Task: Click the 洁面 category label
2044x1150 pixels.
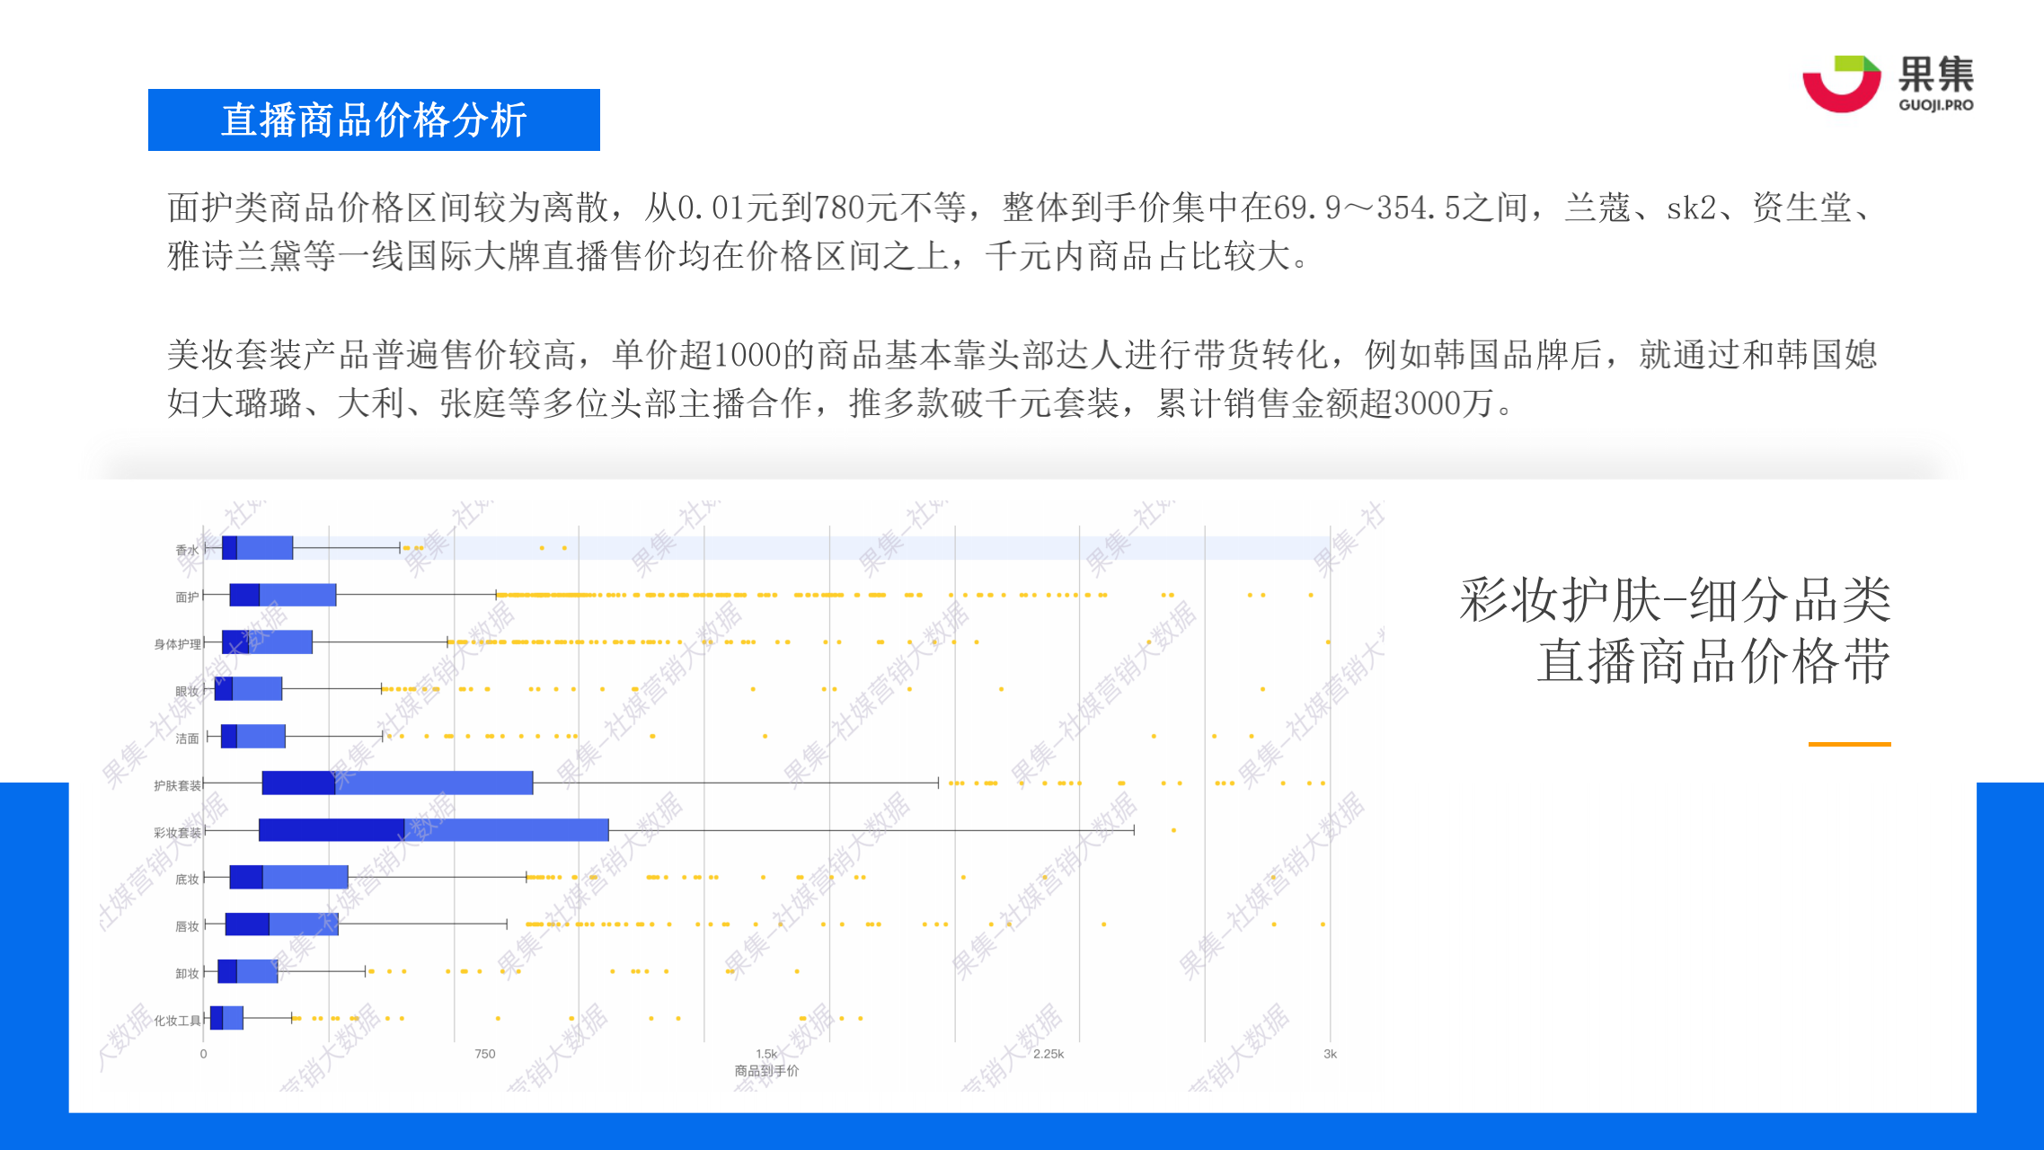Action: (x=187, y=739)
